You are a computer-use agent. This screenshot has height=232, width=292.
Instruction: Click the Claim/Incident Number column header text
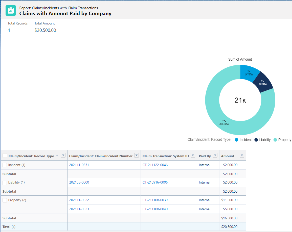coord(101,156)
